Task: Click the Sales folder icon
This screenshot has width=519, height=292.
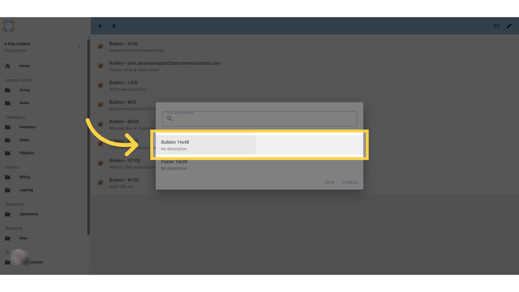Action: click(8, 140)
